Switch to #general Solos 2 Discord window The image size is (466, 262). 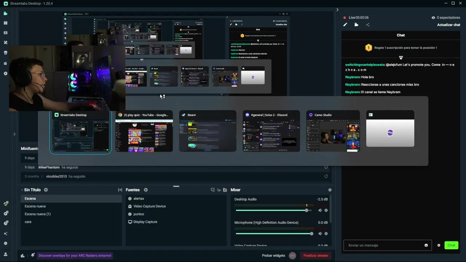pyautogui.click(x=271, y=132)
